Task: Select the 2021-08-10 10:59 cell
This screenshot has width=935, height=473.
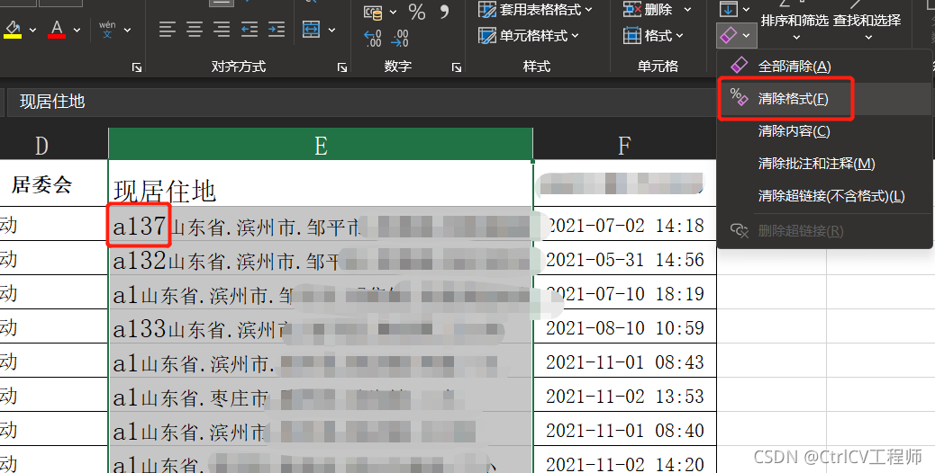Action: [x=624, y=326]
